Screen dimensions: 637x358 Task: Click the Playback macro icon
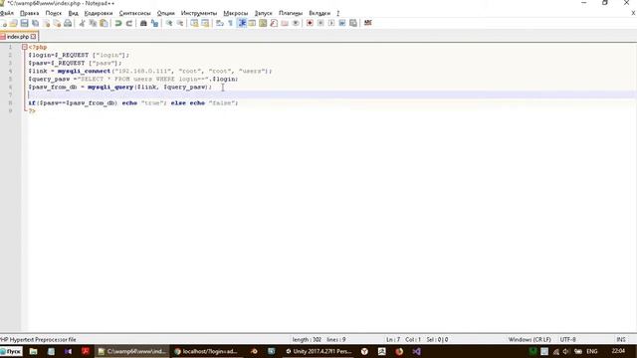tap(331, 23)
